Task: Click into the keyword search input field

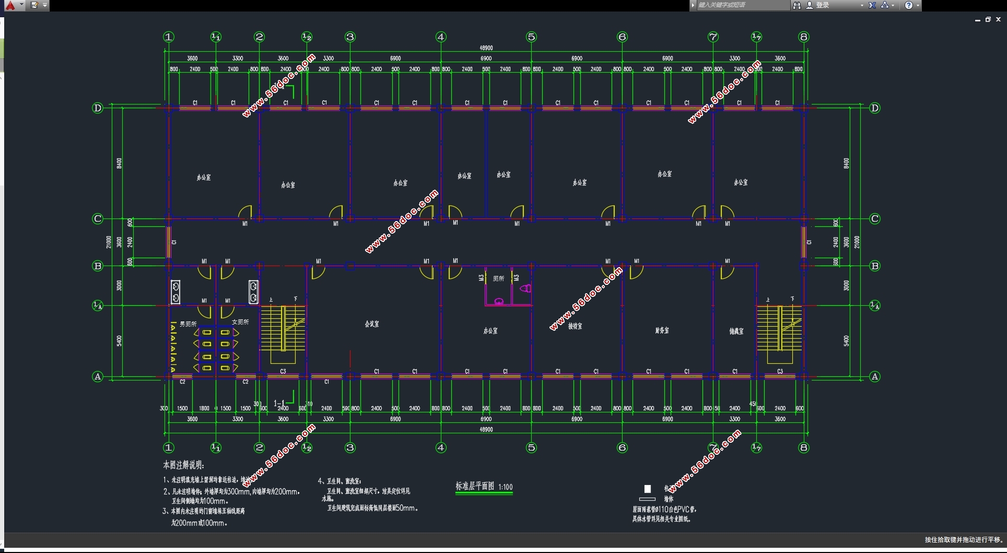Action: [x=742, y=5]
